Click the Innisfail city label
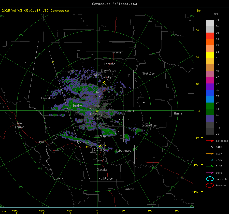This screenshot has height=214, width=229. pos(103,92)
